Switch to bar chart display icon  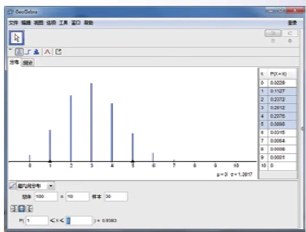pos(36,52)
